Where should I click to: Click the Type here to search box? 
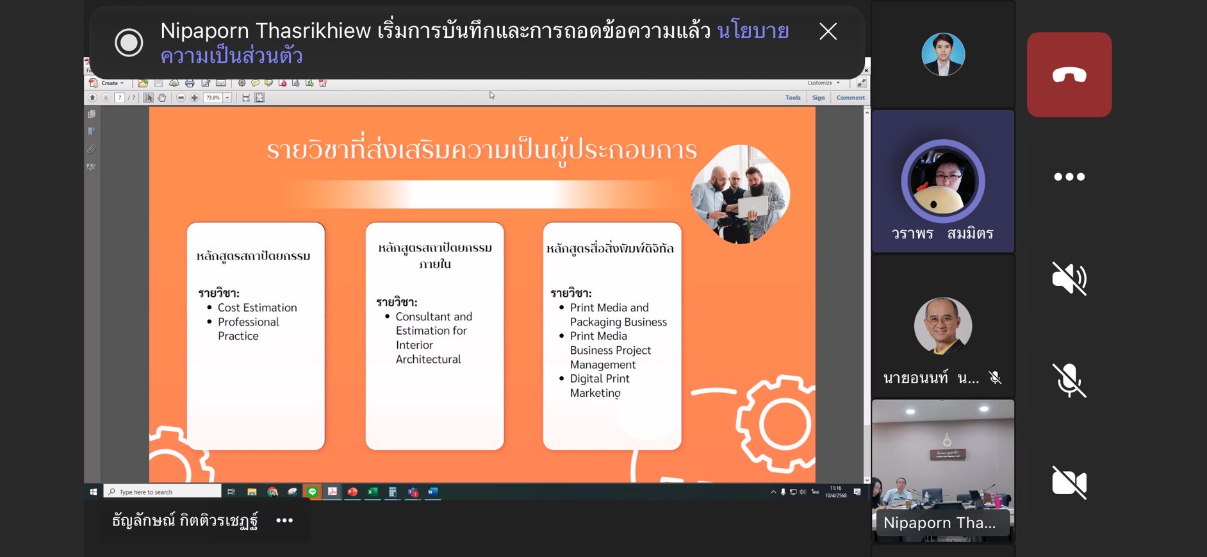tap(163, 492)
